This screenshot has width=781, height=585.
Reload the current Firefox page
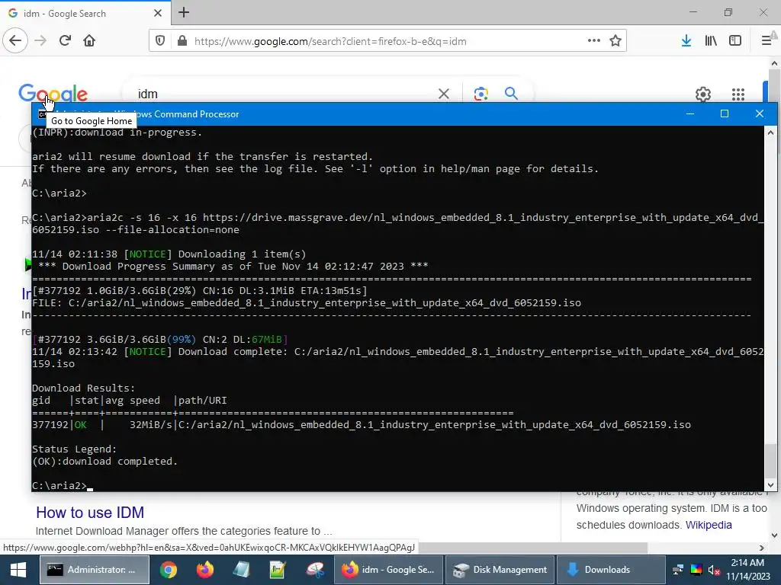point(66,40)
